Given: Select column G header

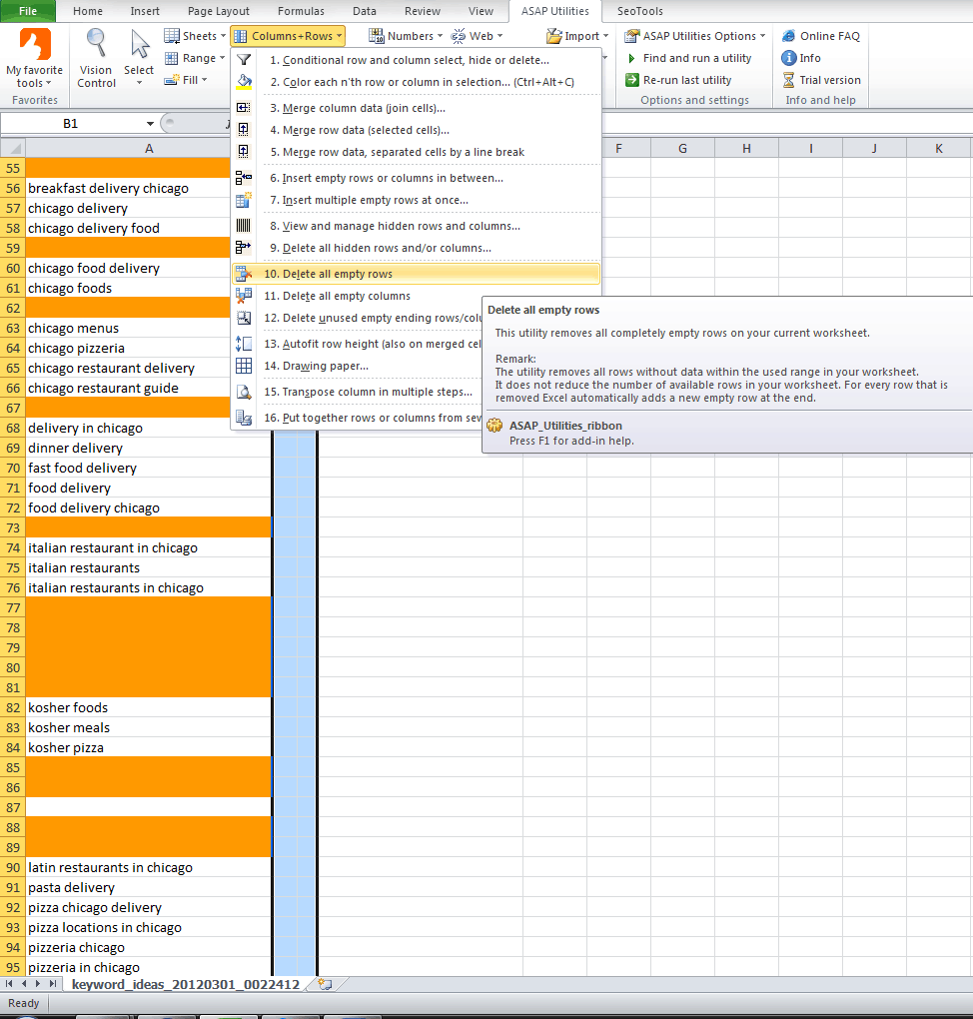Looking at the screenshot, I should [682, 148].
